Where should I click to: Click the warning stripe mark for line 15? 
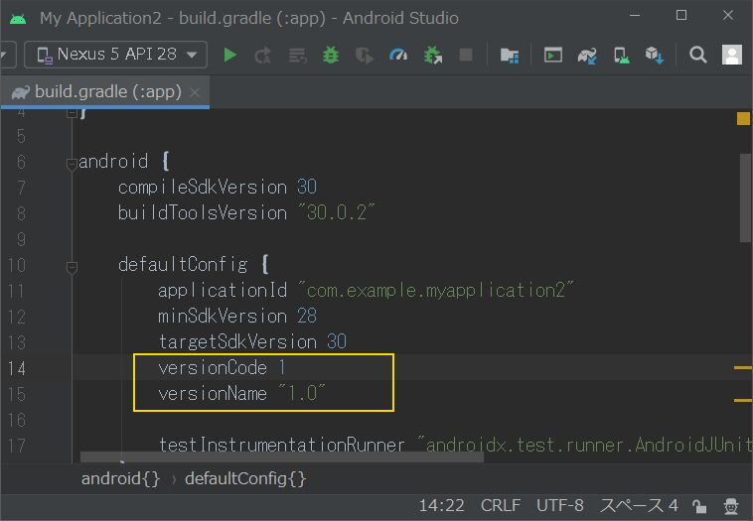743,400
